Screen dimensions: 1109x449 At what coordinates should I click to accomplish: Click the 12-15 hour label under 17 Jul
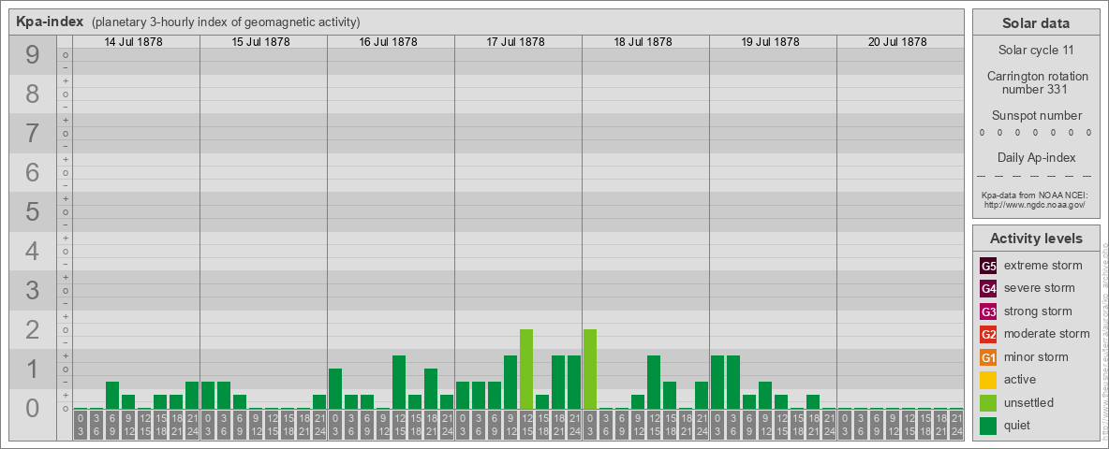click(526, 426)
